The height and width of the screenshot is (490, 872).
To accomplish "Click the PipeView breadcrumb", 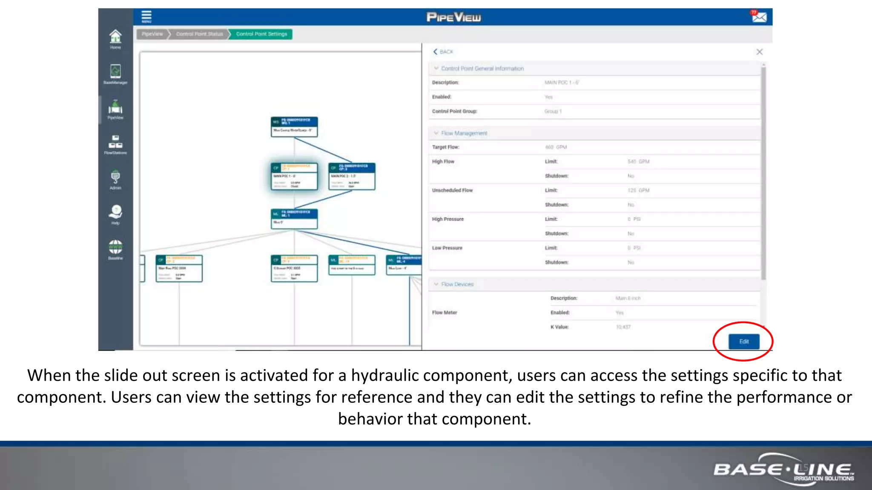I will [152, 34].
